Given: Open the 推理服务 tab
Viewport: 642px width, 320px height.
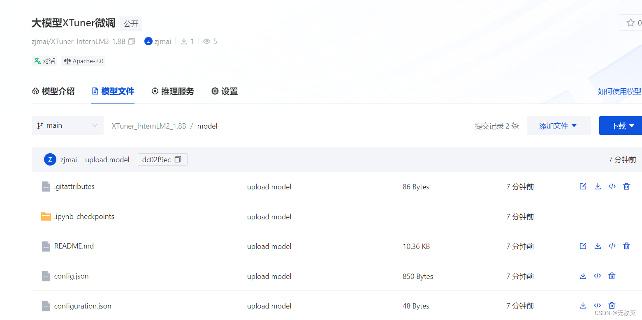Looking at the screenshot, I should (173, 91).
